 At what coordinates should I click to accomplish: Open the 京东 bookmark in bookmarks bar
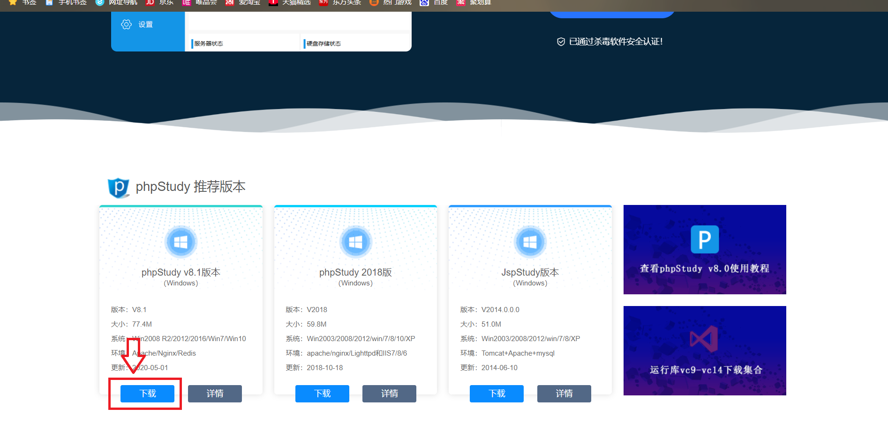click(159, 2)
